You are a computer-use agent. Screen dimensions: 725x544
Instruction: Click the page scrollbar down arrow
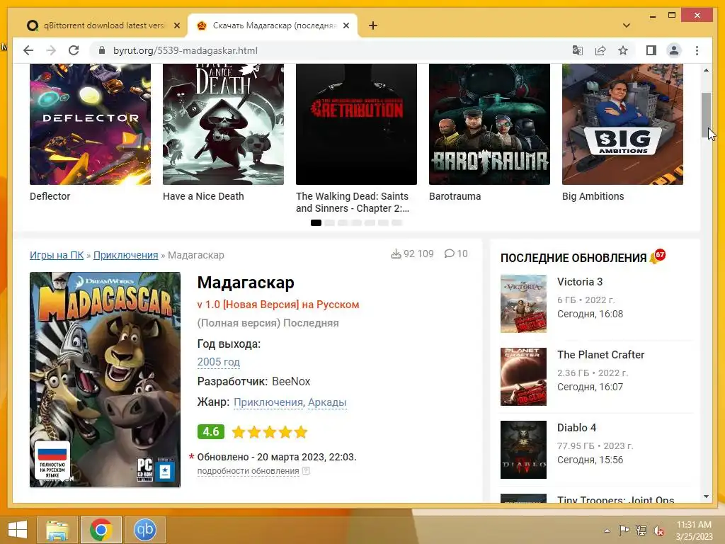(706, 497)
